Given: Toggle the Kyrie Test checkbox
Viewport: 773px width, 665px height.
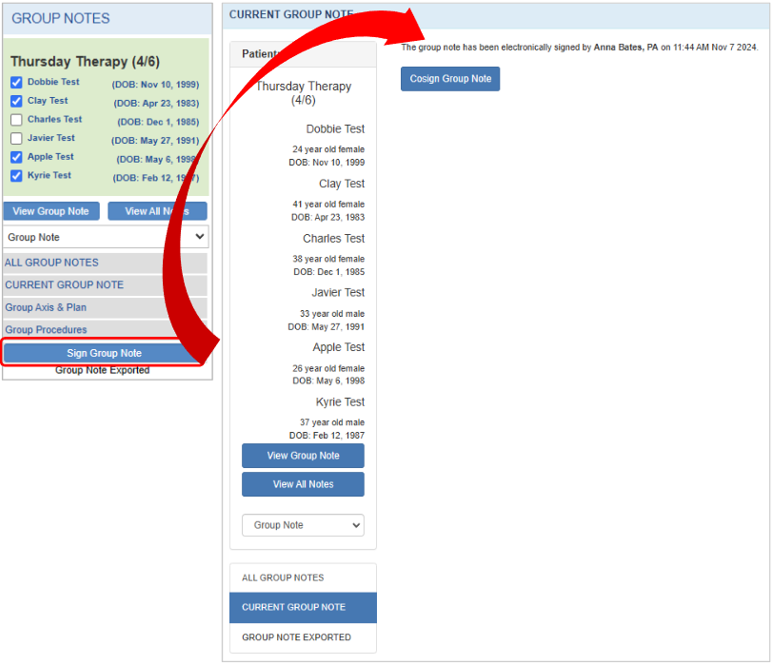Looking at the screenshot, I should (16, 176).
